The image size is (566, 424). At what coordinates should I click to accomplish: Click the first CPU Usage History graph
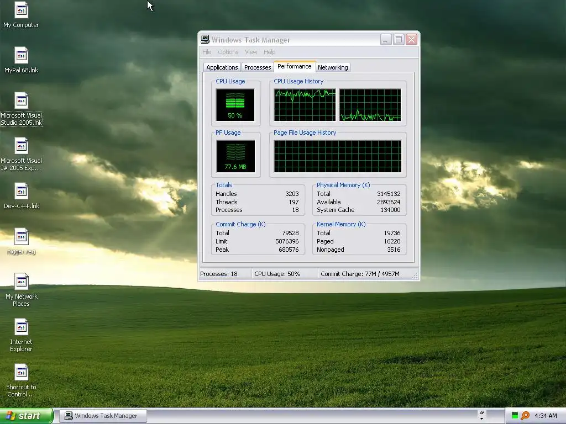(x=305, y=105)
